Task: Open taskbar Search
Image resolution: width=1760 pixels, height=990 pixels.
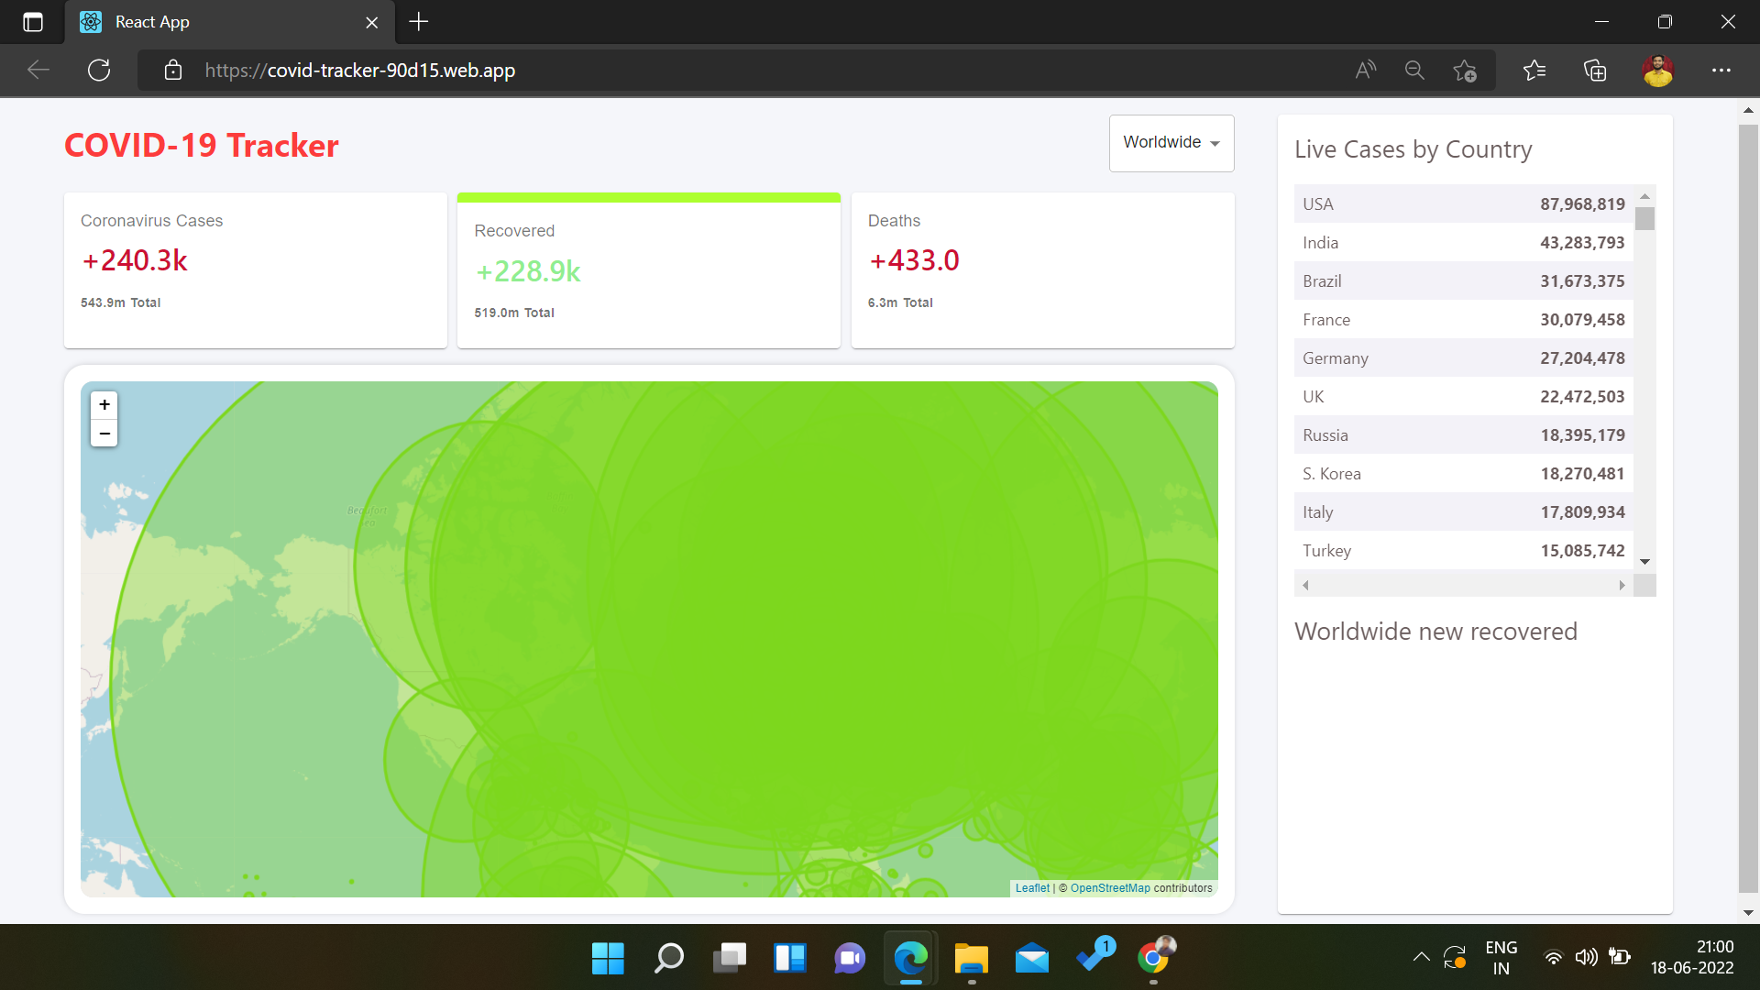Action: tap(668, 958)
